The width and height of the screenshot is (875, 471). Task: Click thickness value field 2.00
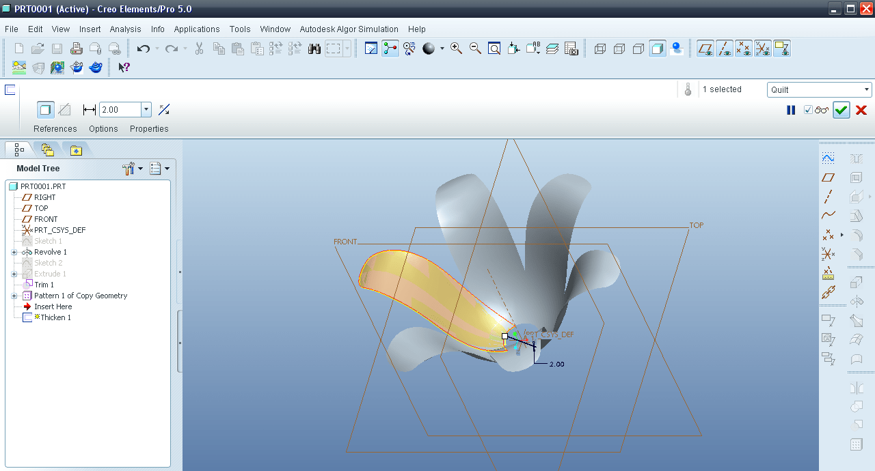[120, 110]
